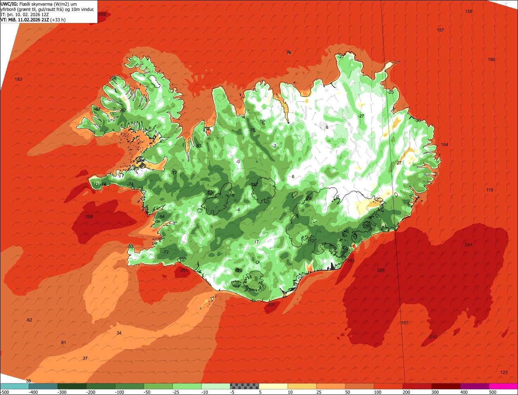Image resolution: width=518 pixels, height=395 pixels.
Task: Click the 157 value over the northern sea
Action: [441, 30]
